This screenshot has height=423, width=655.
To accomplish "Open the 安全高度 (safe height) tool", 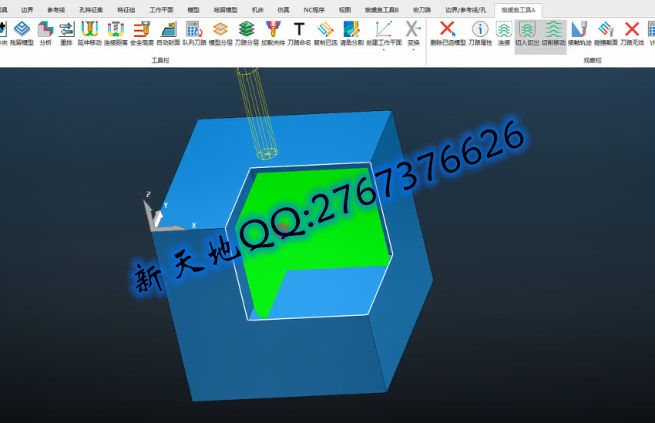I will click(x=142, y=33).
